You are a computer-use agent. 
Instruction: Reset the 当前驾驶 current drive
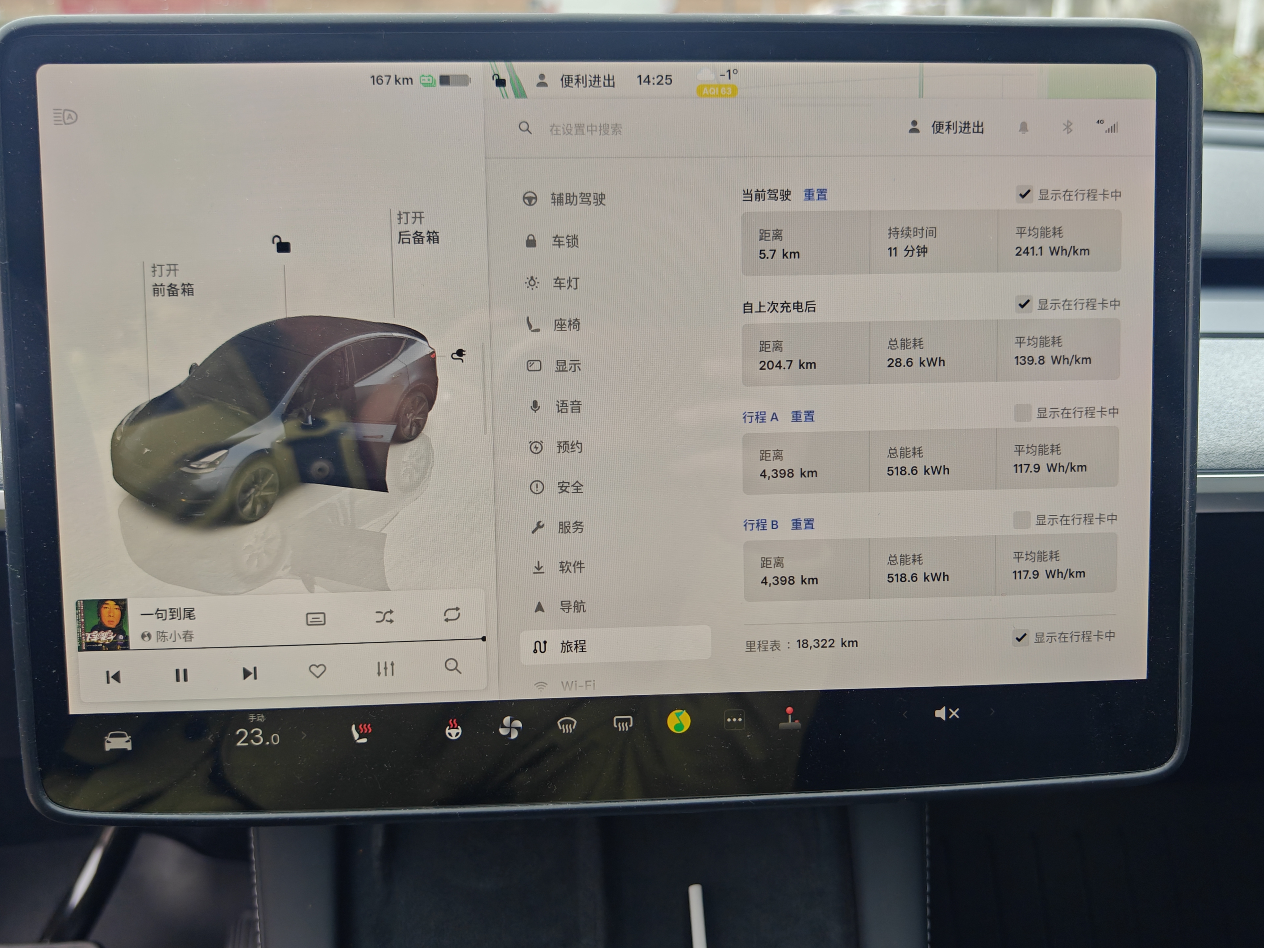(x=815, y=195)
